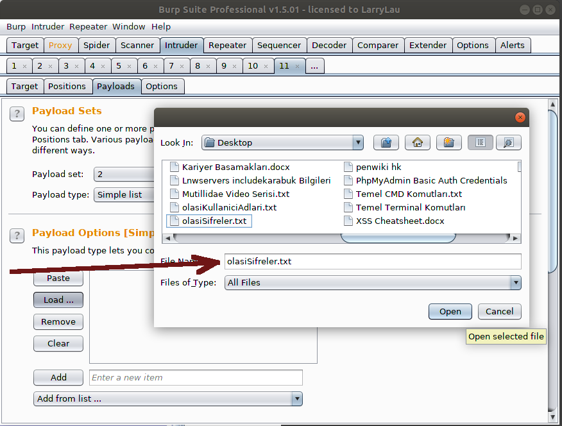Click the File Name input field
Viewport: 562px width, 426px height.
pos(373,262)
